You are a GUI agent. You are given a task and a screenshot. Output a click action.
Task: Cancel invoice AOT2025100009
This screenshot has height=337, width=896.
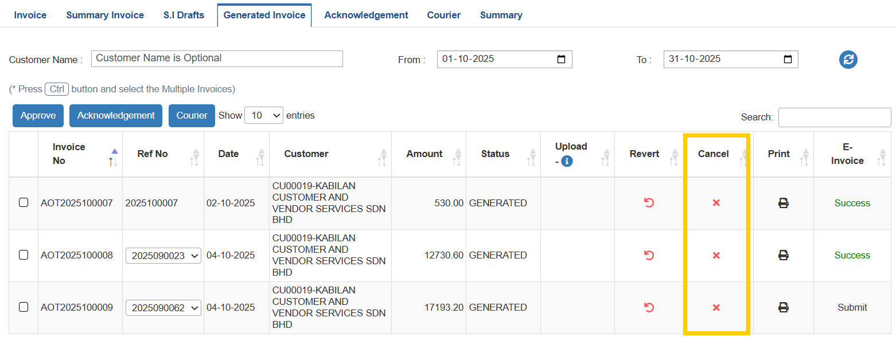716,307
